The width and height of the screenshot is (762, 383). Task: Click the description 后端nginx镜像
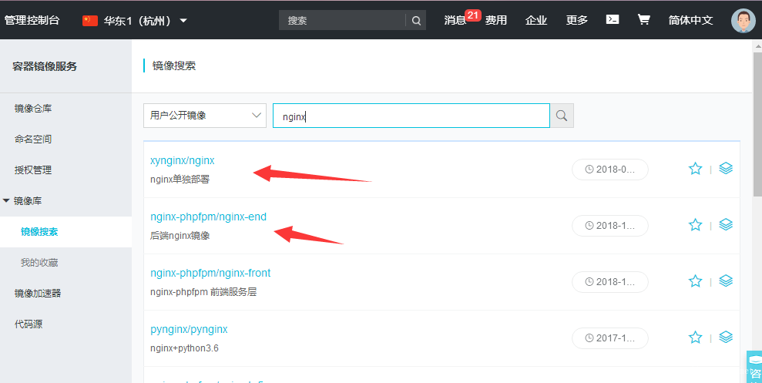(180, 236)
